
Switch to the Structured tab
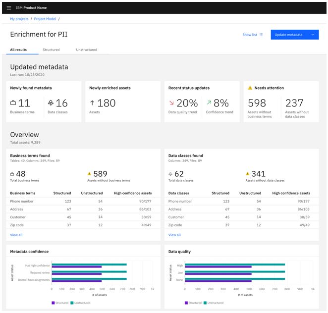pyautogui.click(x=51, y=50)
